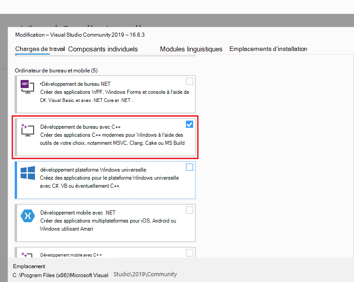The width and height of the screenshot is (354, 282).
Task: Click the 'Windows utilisant Amari' description text
Action: [66, 229]
